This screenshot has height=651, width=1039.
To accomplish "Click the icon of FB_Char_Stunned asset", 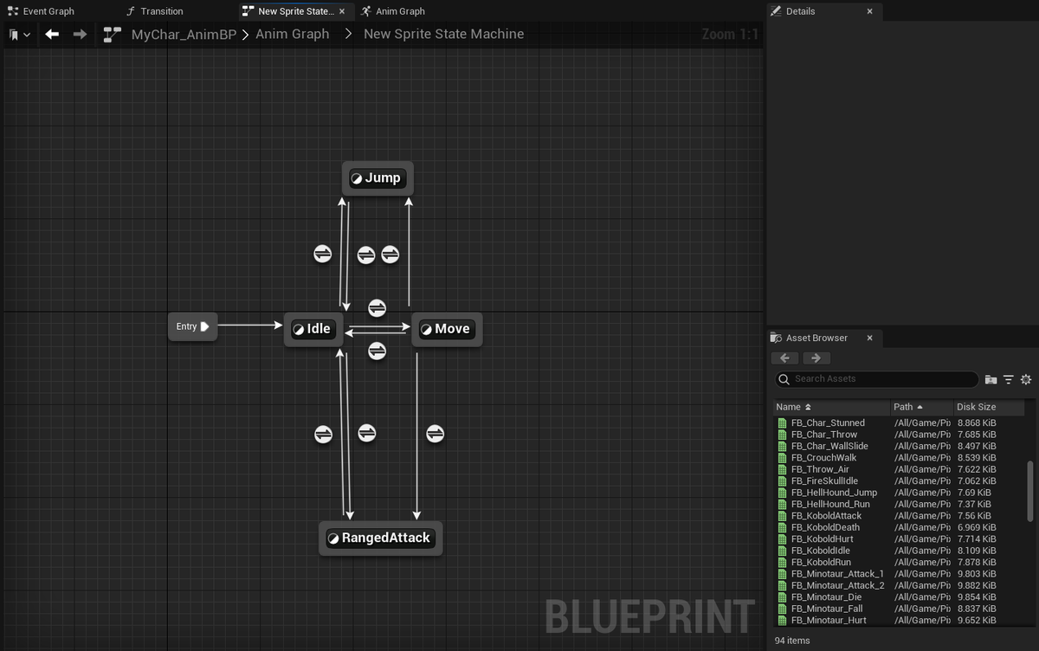I will coord(782,423).
